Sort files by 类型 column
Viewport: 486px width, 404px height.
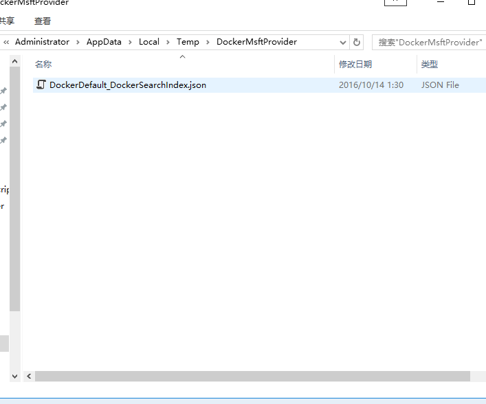pyautogui.click(x=429, y=65)
